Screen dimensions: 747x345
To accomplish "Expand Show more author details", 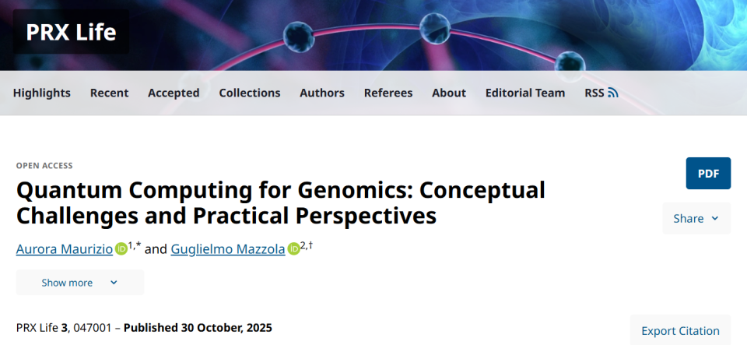I will click(x=67, y=283).
